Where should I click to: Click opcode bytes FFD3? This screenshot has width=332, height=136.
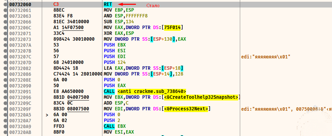[x=59, y=126]
